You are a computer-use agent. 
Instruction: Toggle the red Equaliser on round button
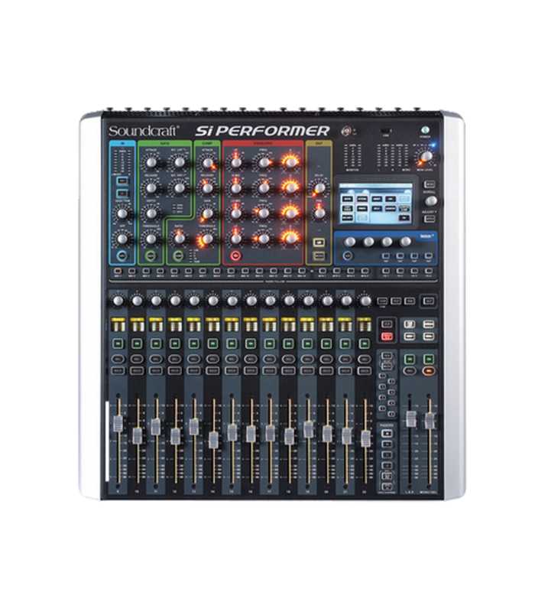pos(235,256)
